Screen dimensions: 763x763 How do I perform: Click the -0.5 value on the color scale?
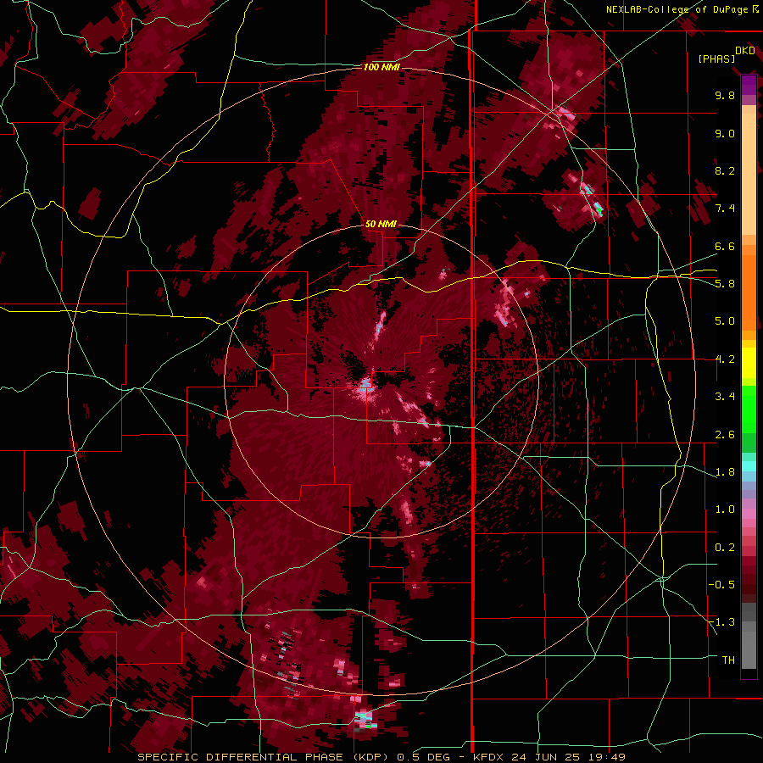pyautogui.click(x=721, y=585)
